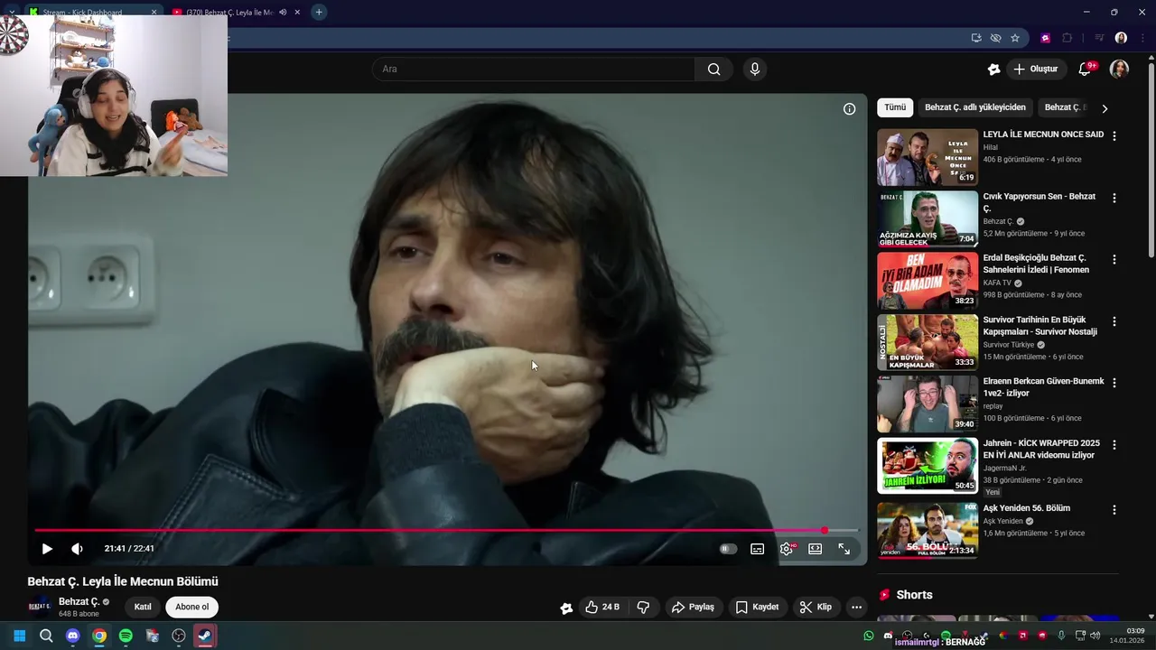Image resolution: width=1156 pixels, height=650 pixels.
Task: Open the video info card icon
Action: coord(849,109)
